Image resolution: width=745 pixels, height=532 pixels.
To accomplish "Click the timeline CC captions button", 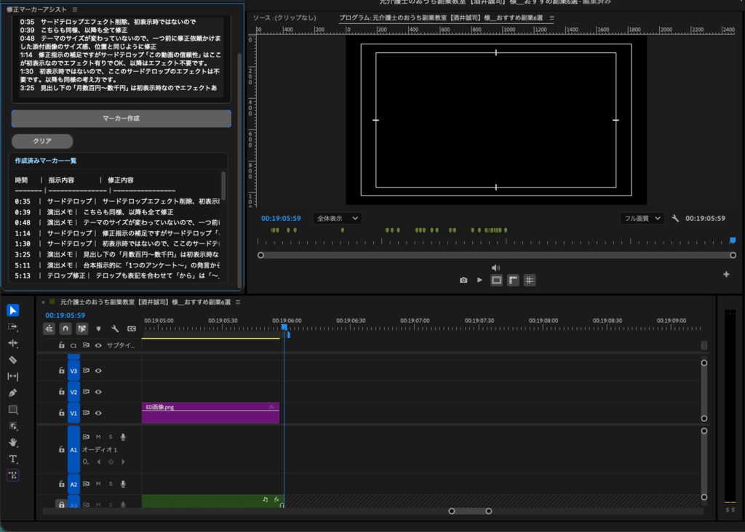I will coord(132,329).
